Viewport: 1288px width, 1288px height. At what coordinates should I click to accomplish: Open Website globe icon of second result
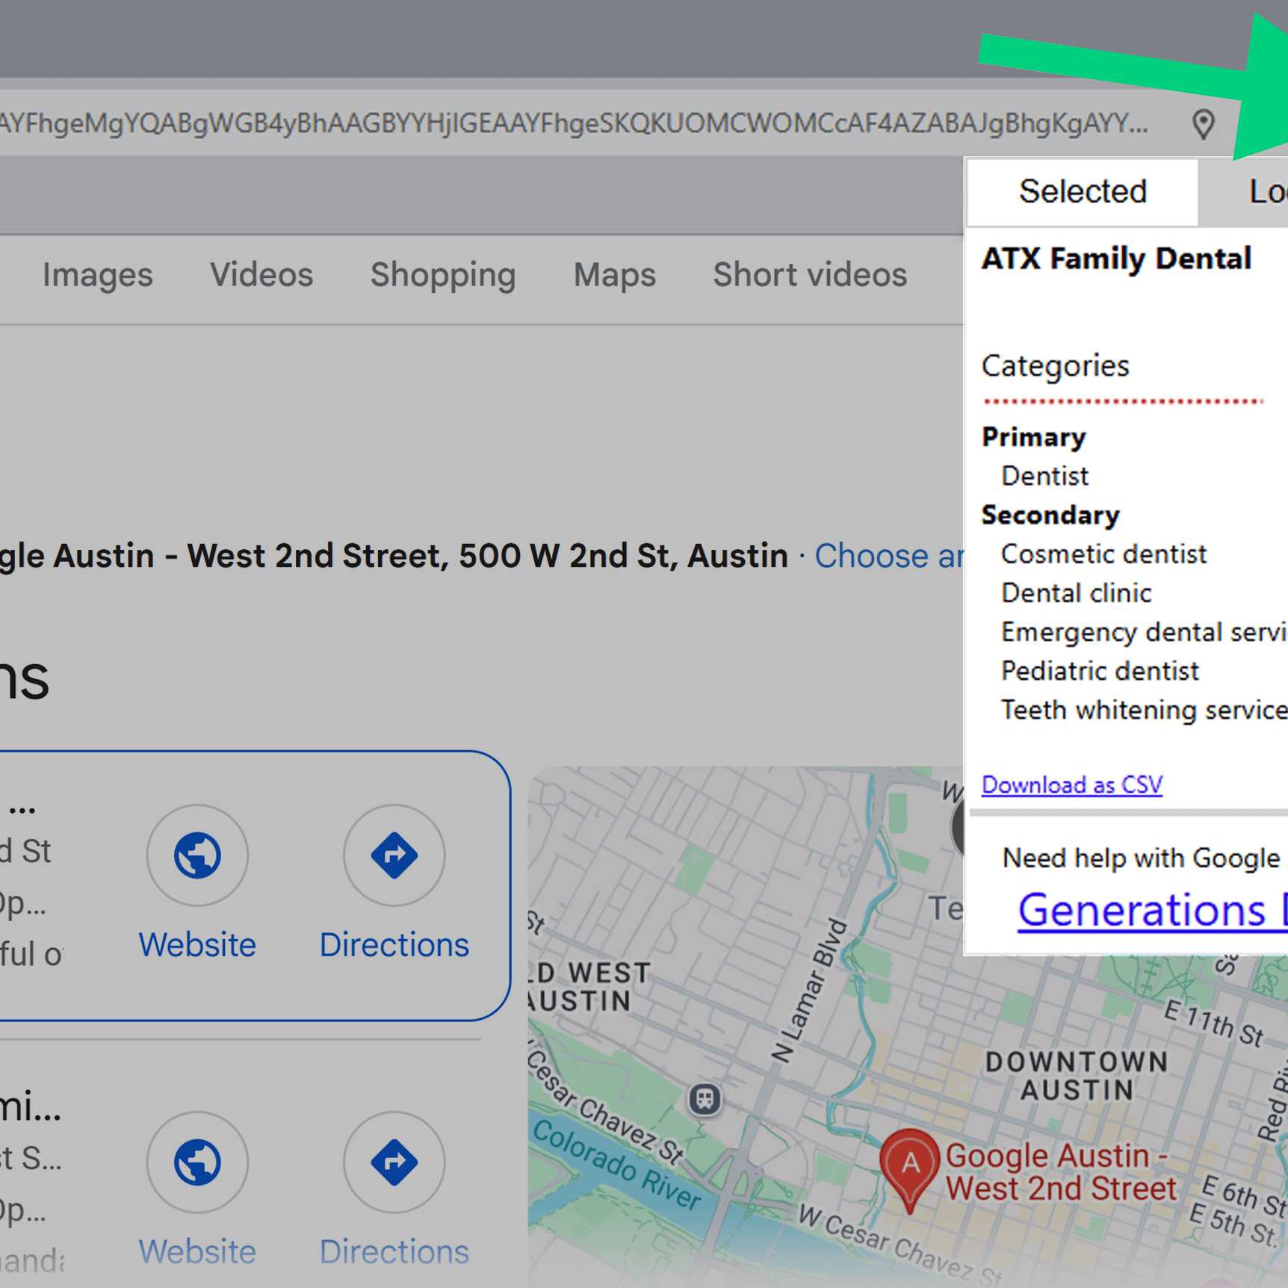click(x=197, y=1162)
